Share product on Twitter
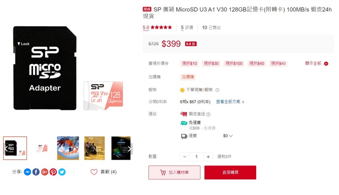This screenshot has height=195, width=339. (62, 172)
